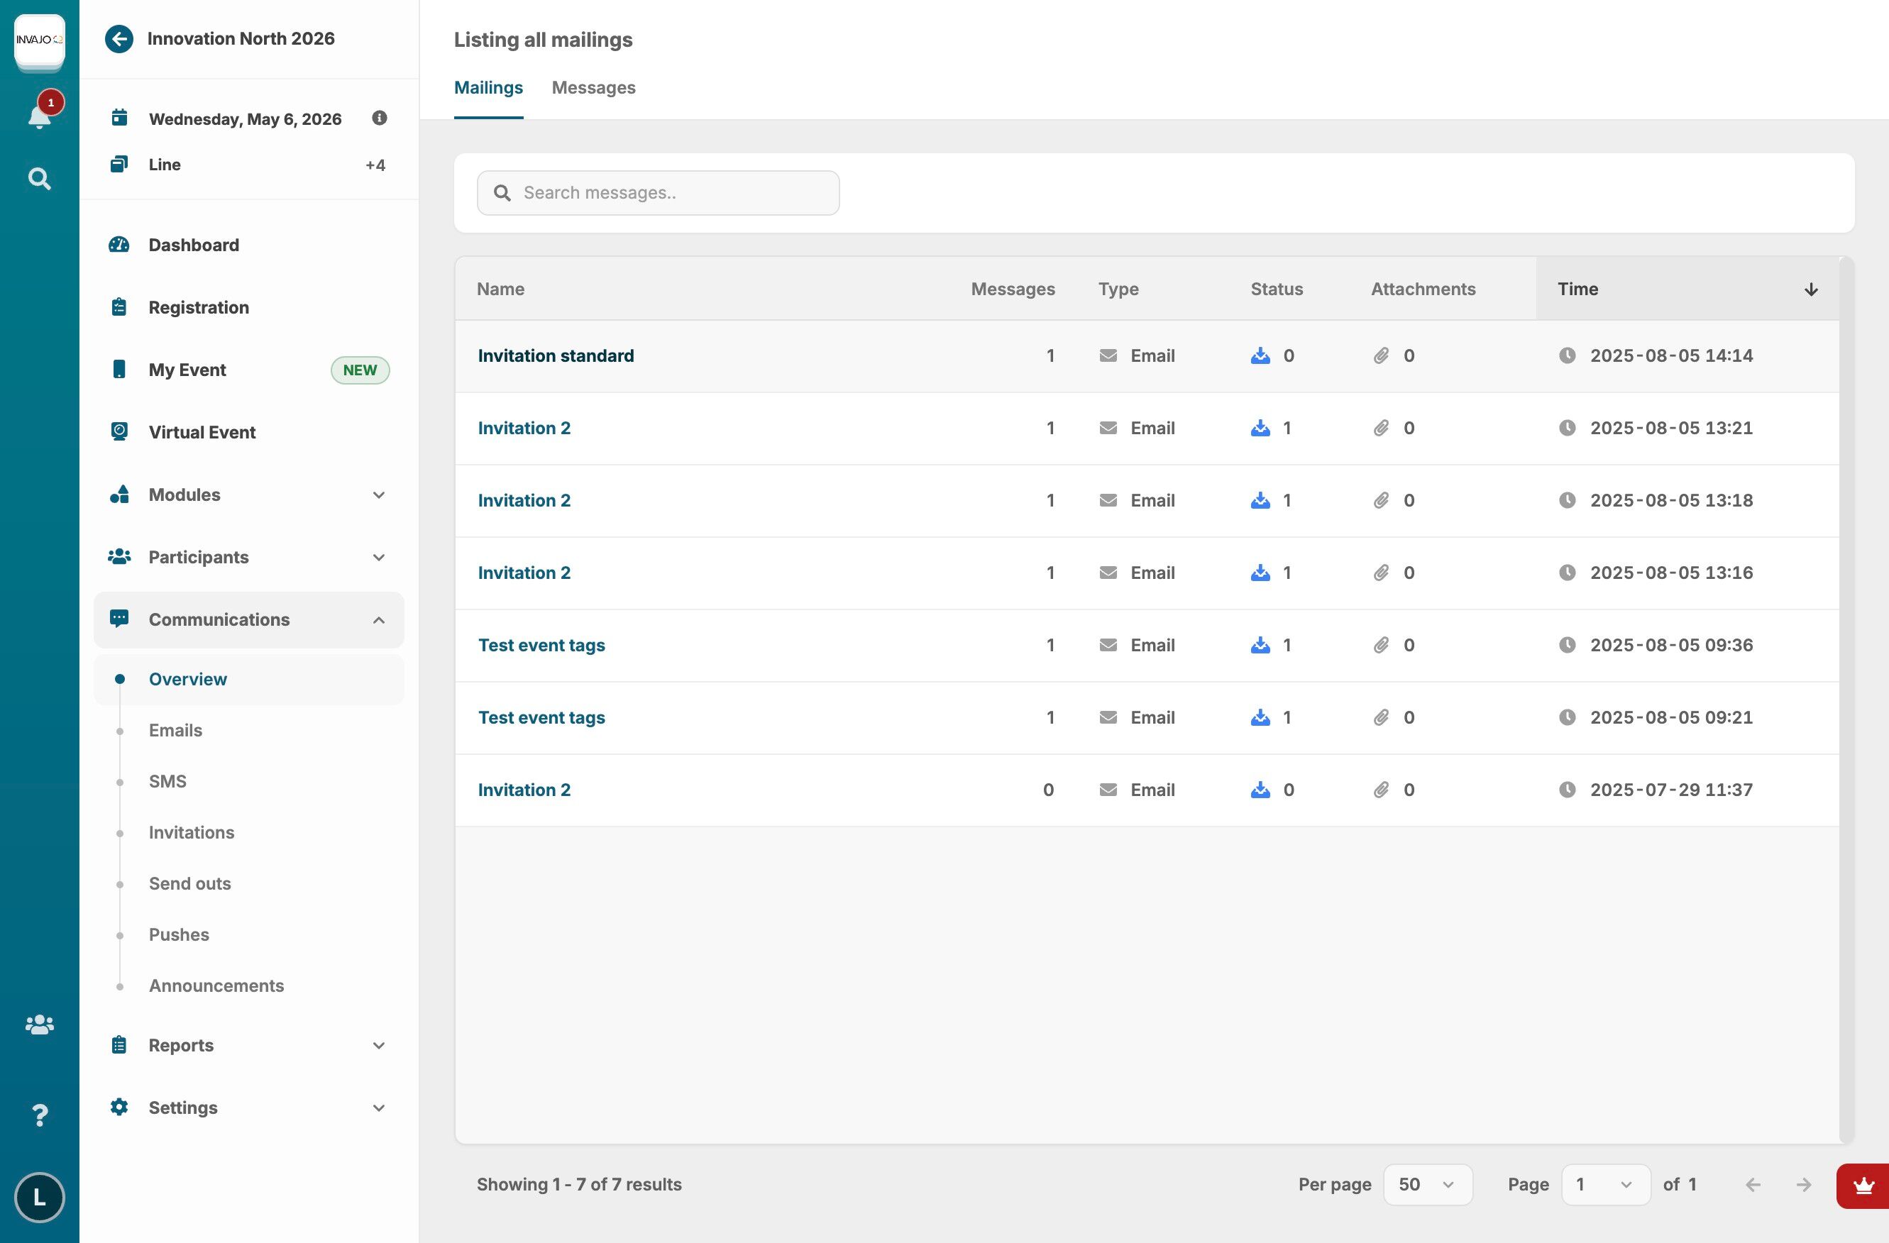Click the info icon next to the date
Viewport: 1889px width, 1243px height.
(380, 118)
